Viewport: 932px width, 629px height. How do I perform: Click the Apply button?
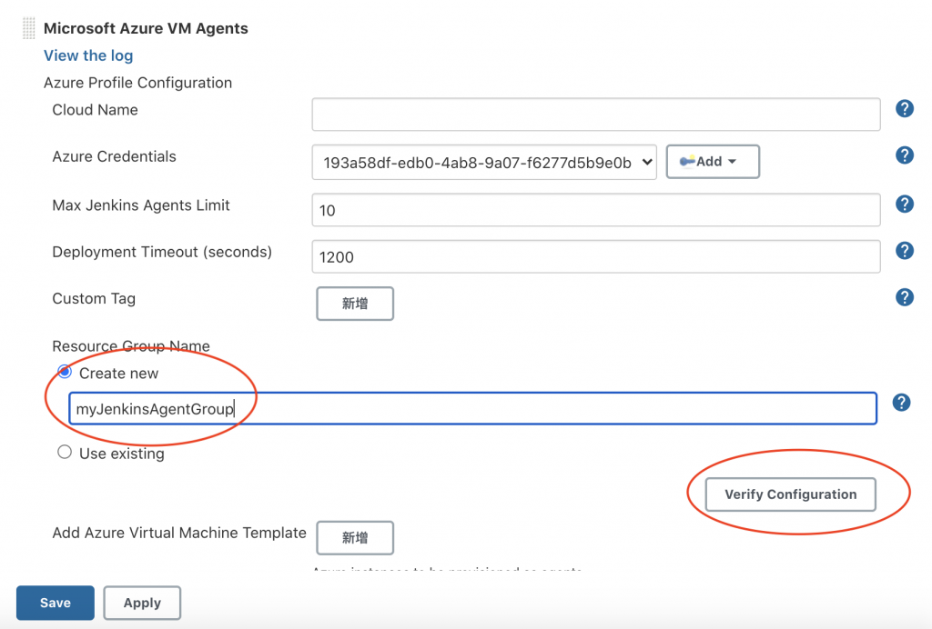point(142,603)
